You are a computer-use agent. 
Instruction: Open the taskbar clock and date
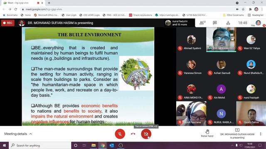(250, 145)
